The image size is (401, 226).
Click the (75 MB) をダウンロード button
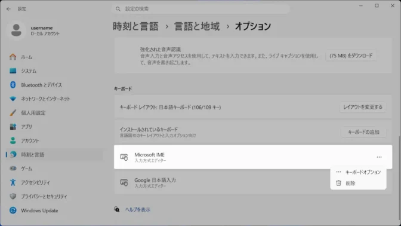tap(351, 56)
